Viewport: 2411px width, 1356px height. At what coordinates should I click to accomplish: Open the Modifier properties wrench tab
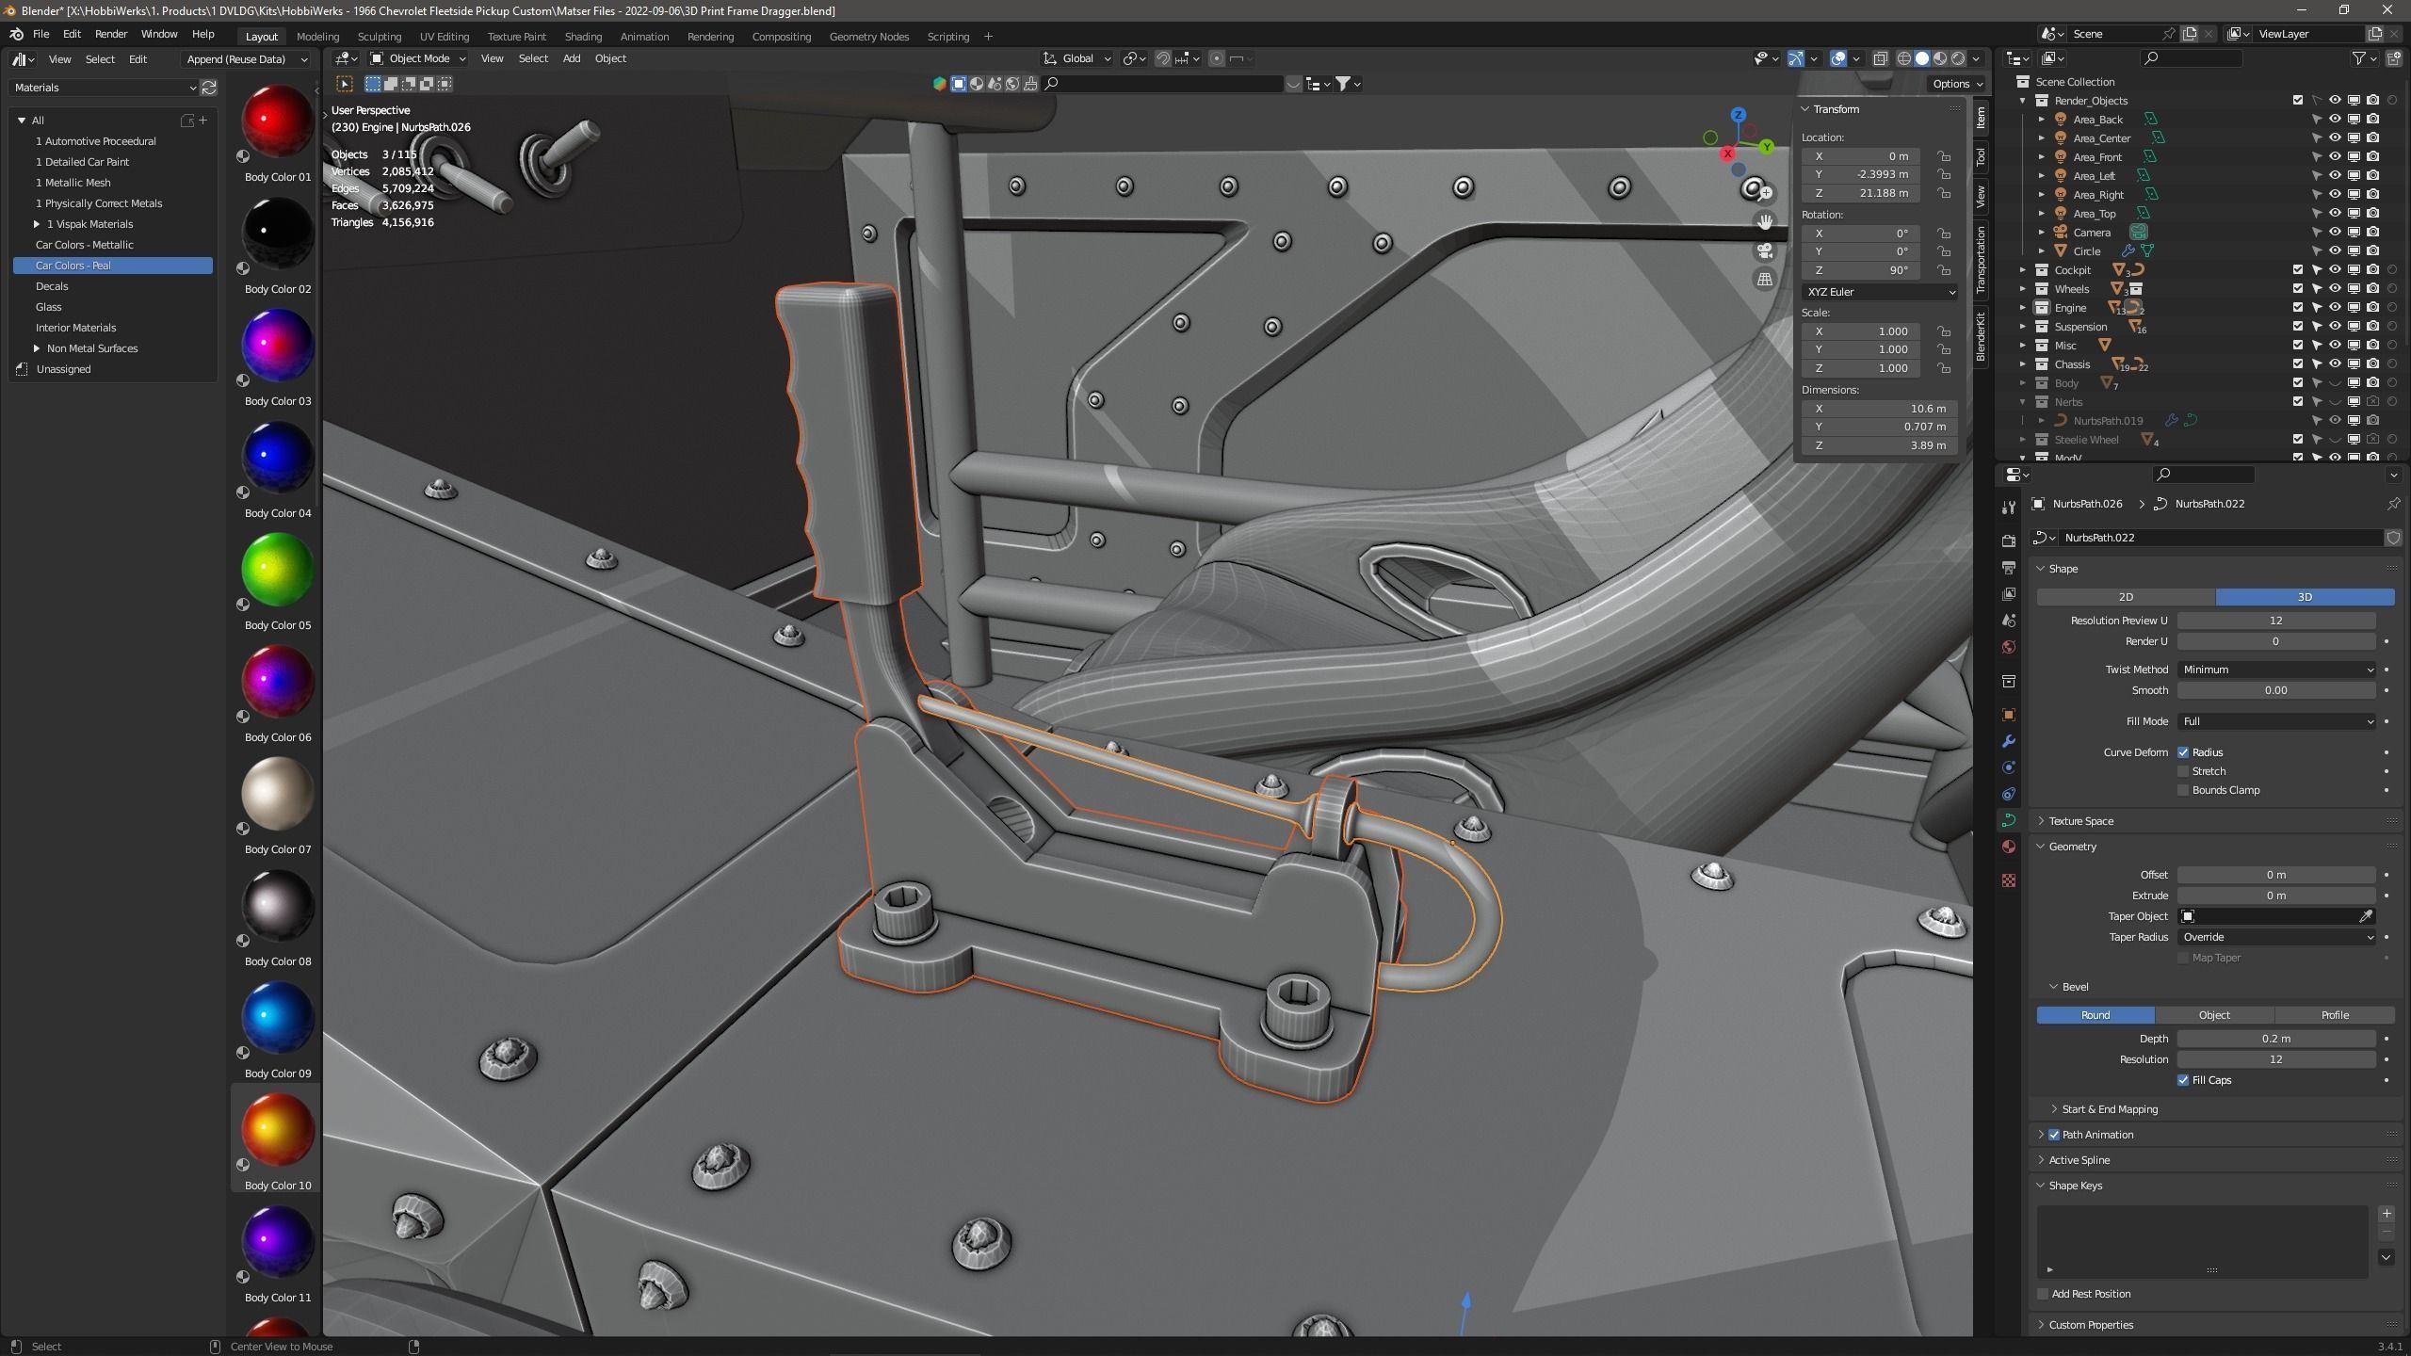[x=2009, y=741]
